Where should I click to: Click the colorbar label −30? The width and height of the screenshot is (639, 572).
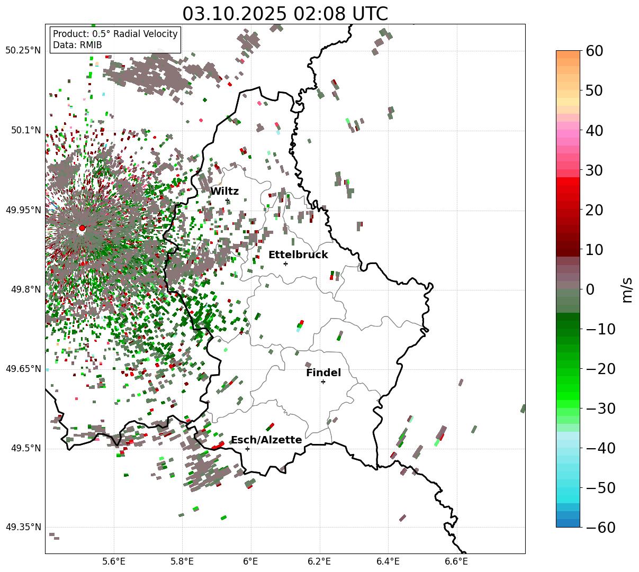(600, 408)
